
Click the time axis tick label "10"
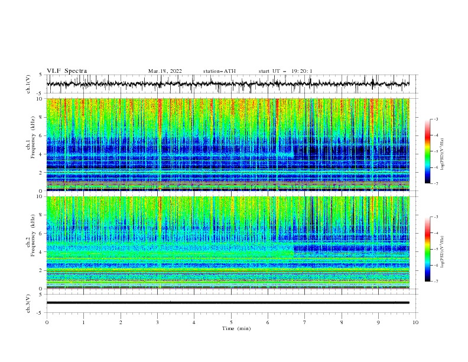pos(415,322)
